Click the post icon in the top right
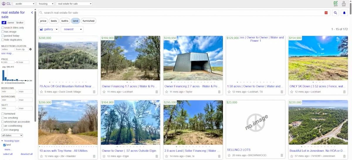 [336, 4]
